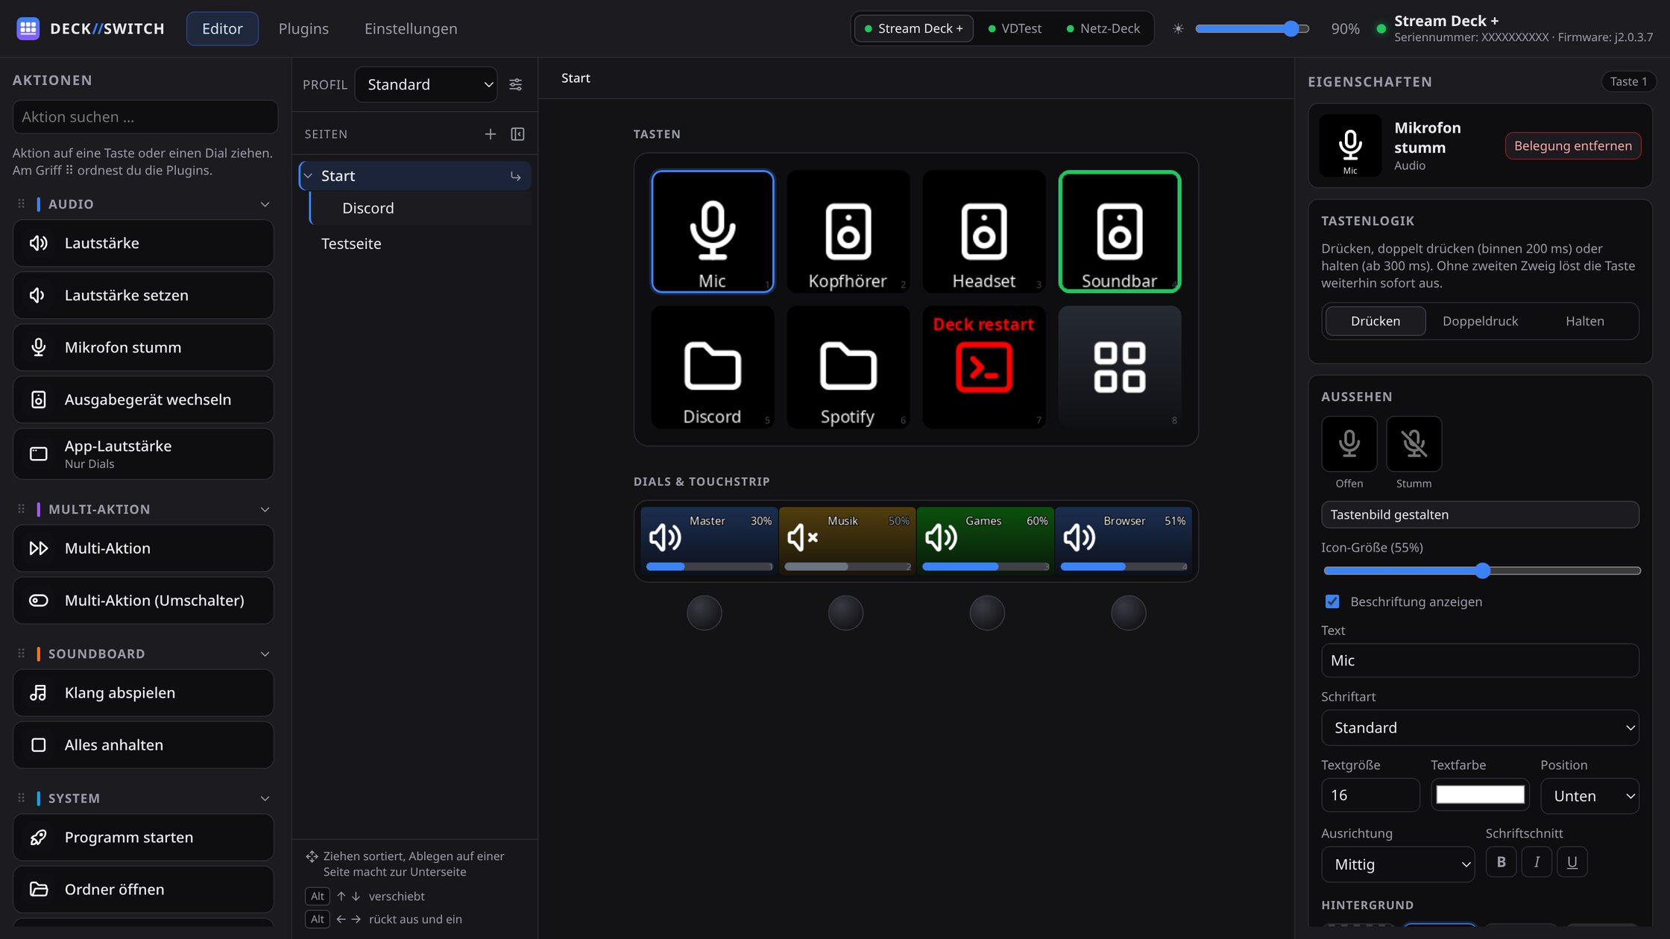Open profile settings sliders icon
1670x939 pixels.
pyautogui.click(x=515, y=84)
